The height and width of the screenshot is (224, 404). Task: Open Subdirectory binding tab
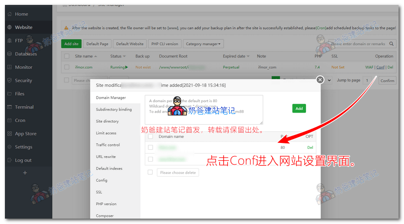[114, 110]
